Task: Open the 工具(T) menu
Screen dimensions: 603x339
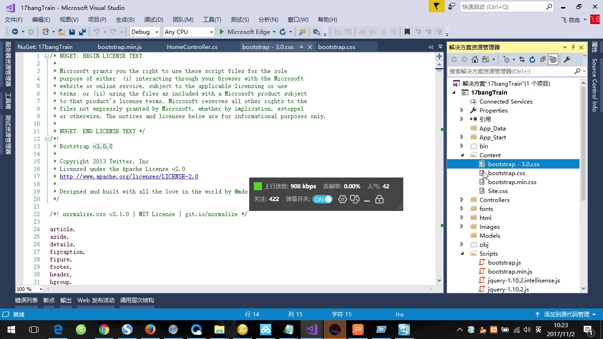Action: pos(212,19)
